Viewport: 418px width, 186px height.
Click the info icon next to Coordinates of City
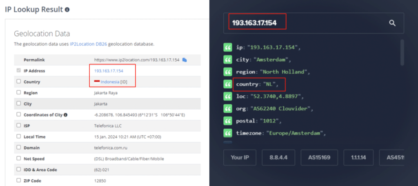[66, 115]
